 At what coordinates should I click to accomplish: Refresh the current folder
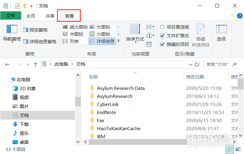[197, 64]
